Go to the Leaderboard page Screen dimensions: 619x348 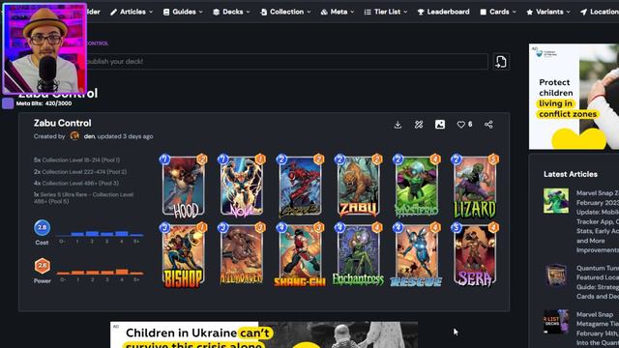pos(443,12)
